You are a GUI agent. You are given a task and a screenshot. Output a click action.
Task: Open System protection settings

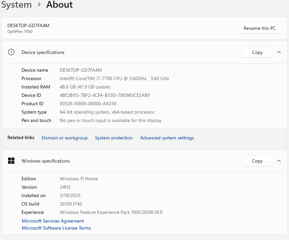pyautogui.click(x=114, y=138)
